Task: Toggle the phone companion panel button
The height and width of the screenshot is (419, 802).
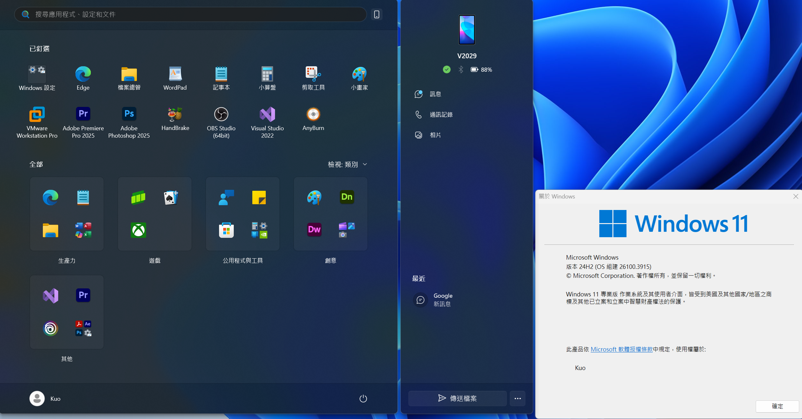Action: (x=377, y=14)
